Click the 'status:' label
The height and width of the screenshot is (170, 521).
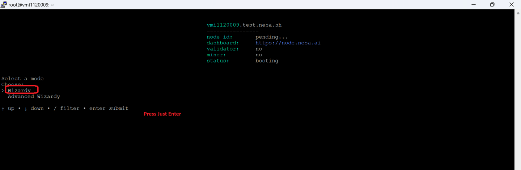(x=218, y=61)
